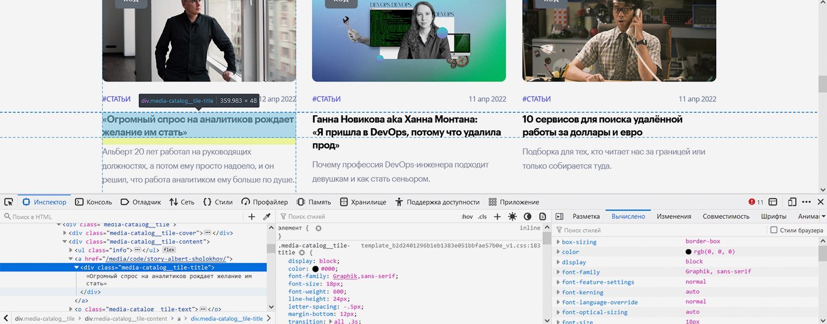
Task: Close the developer tools panel
Action: (x=821, y=202)
